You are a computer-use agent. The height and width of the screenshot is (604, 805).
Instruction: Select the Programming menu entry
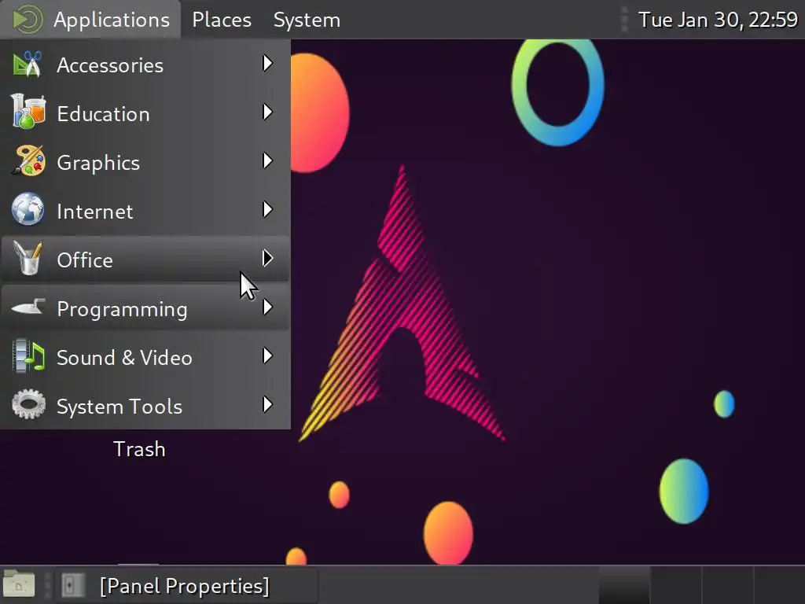pos(145,308)
